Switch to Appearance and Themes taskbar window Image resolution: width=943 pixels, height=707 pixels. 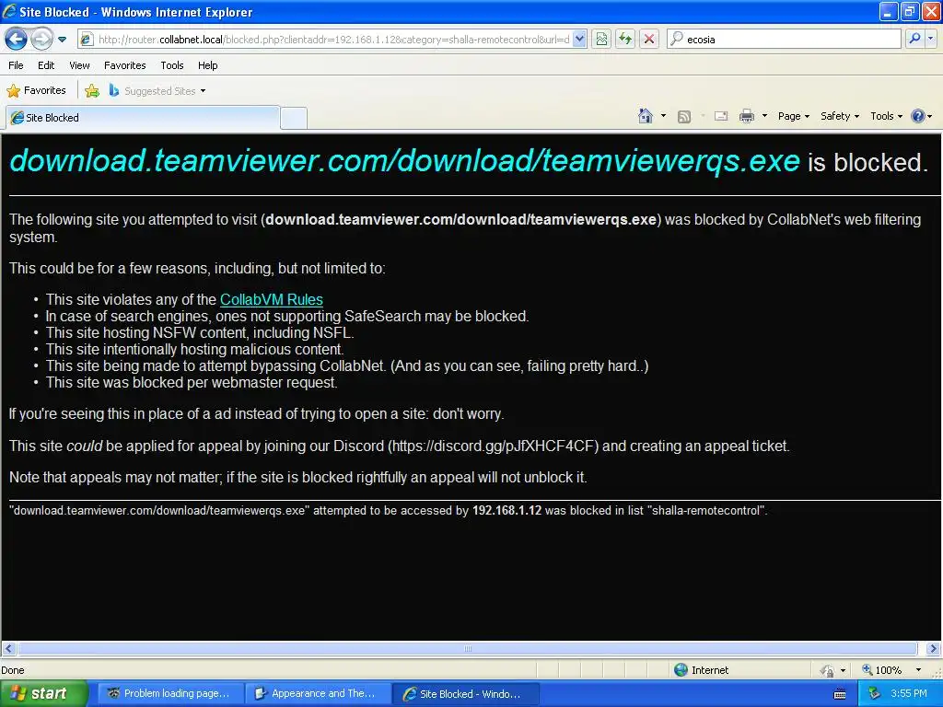click(x=317, y=694)
